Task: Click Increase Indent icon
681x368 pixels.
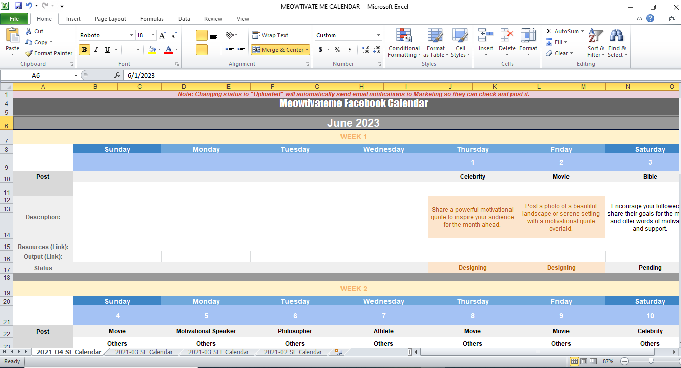Action: coord(242,50)
